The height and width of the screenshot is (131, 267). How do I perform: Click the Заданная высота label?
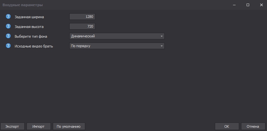[x=29, y=27]
